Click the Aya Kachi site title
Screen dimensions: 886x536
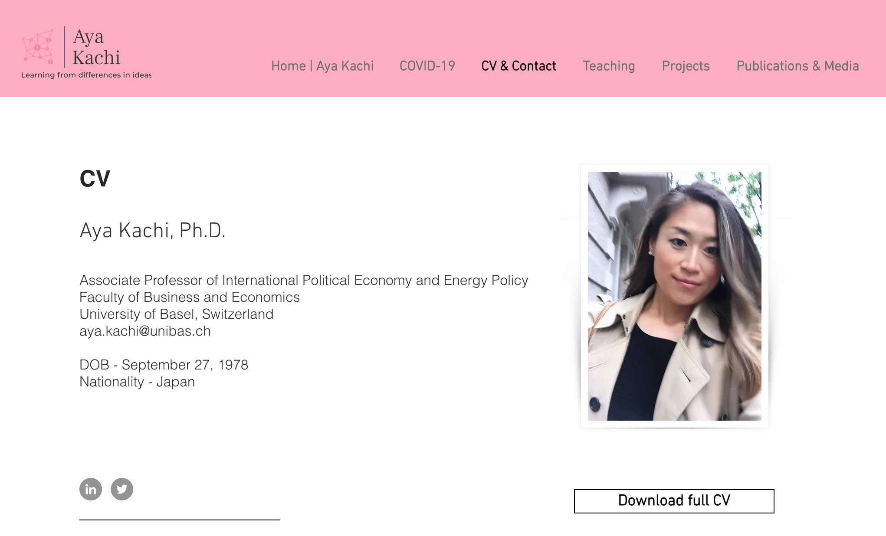coord(96,47)
